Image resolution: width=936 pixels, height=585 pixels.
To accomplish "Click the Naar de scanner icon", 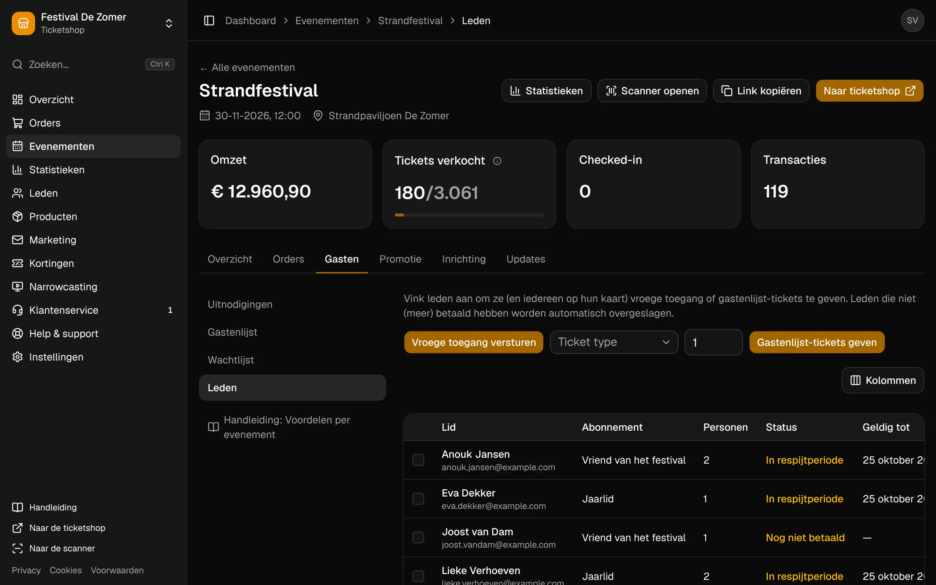I will pos(18,548).
